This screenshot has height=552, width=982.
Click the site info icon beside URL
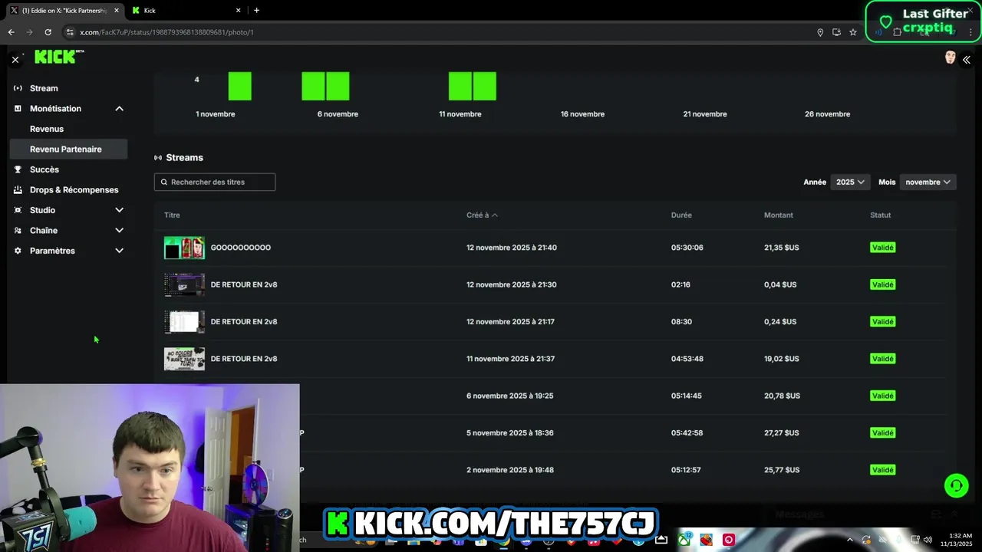[x=70, y=32]
